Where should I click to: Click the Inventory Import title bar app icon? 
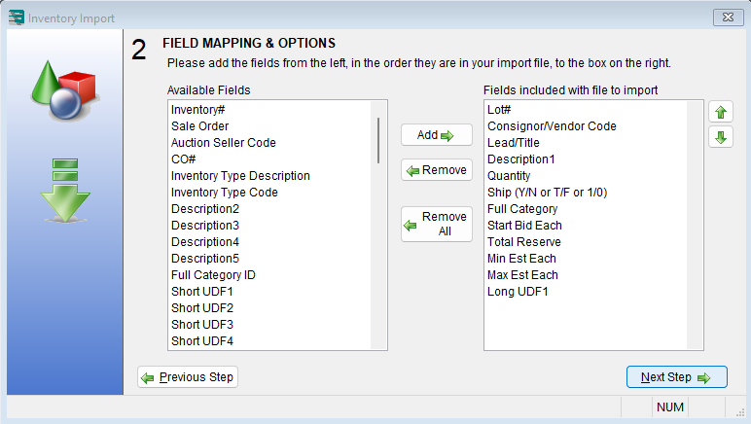(x=16, y=18)
